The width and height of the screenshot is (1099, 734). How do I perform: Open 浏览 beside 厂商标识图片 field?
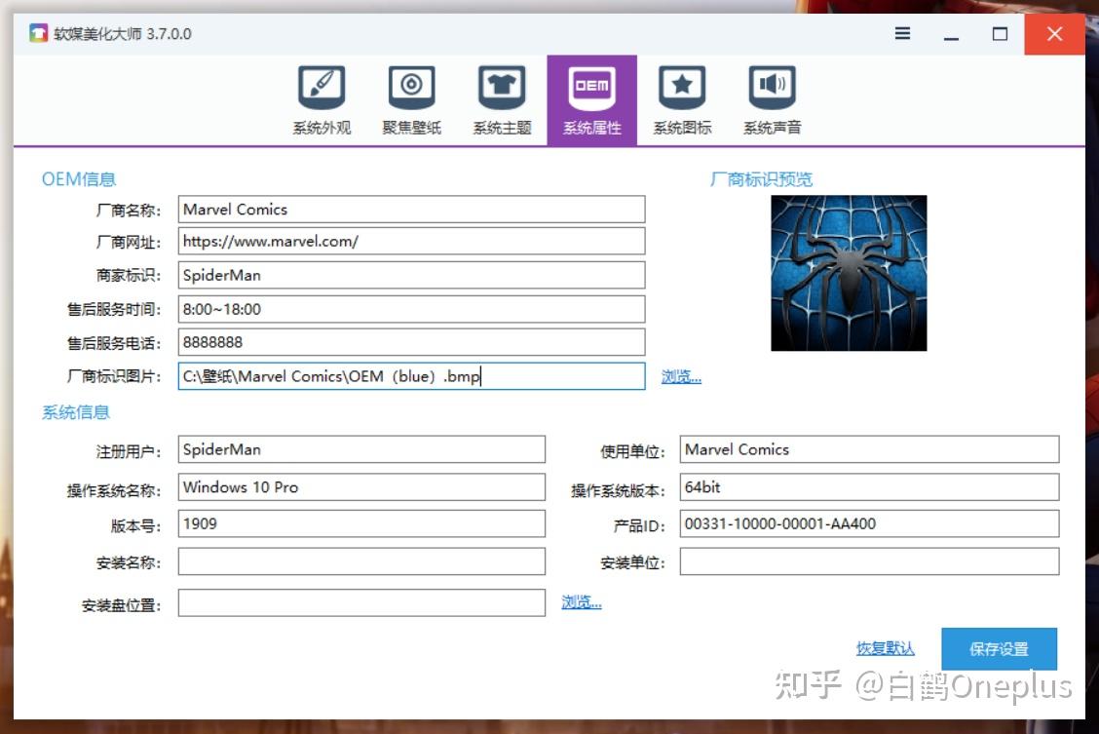pos(681,377)
